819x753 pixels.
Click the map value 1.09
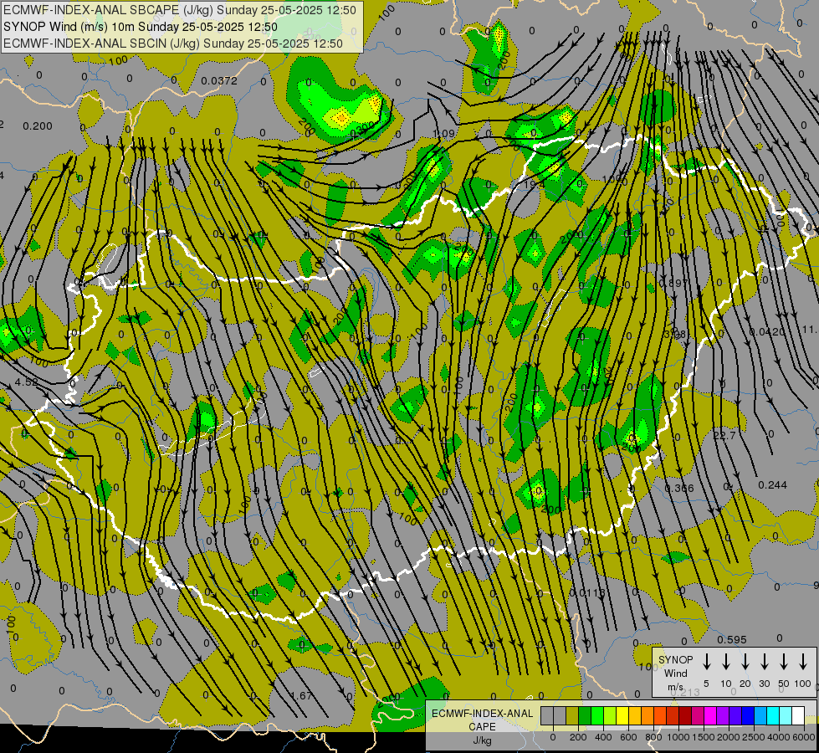click(x=444, y=134)
